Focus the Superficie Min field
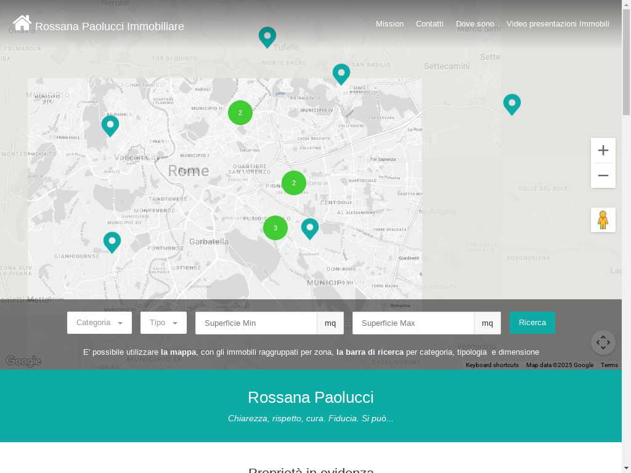 tap(256, 323)
